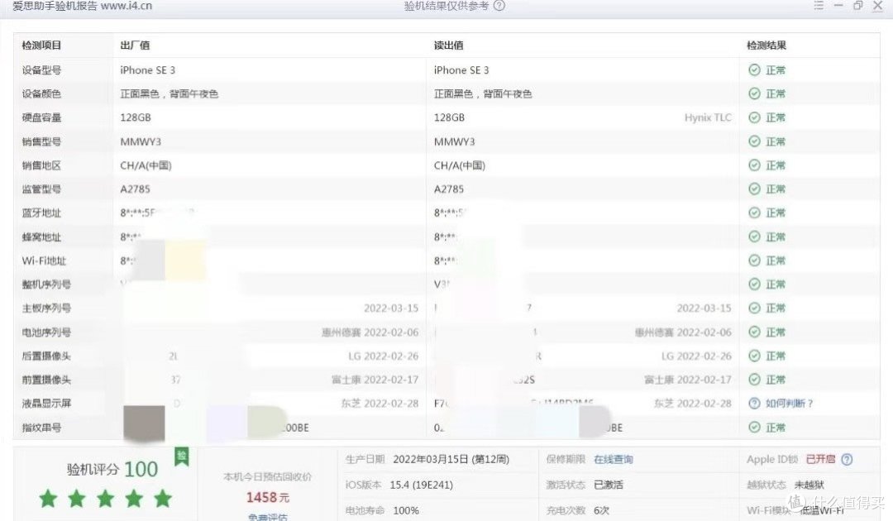This screenshot has height=521, width=893.
Task: Click 128GB in the 读出值 column
Action: click(x=449, y=118)
